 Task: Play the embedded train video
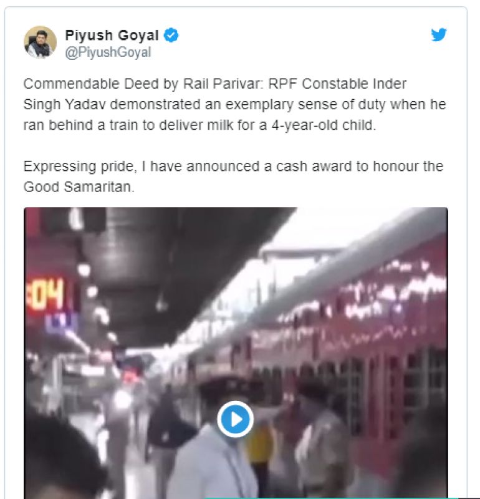236,419
